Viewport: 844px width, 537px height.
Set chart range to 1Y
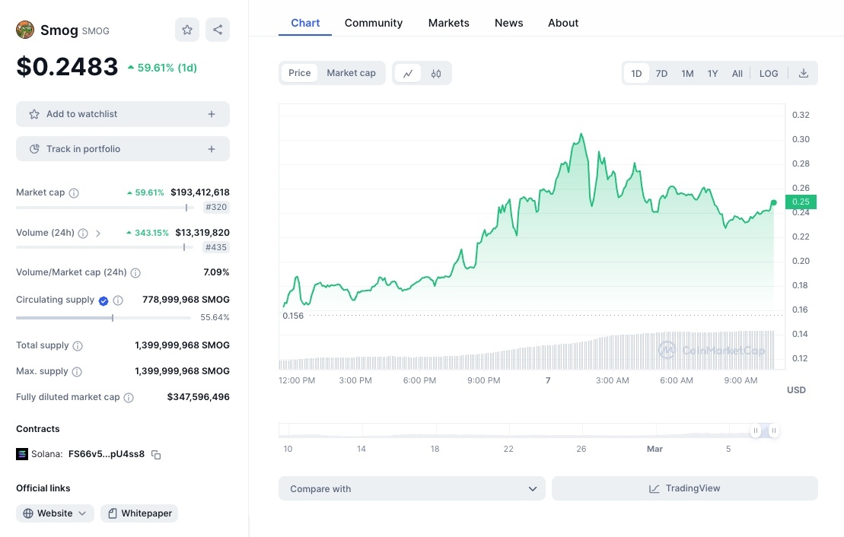pos(712,73)
